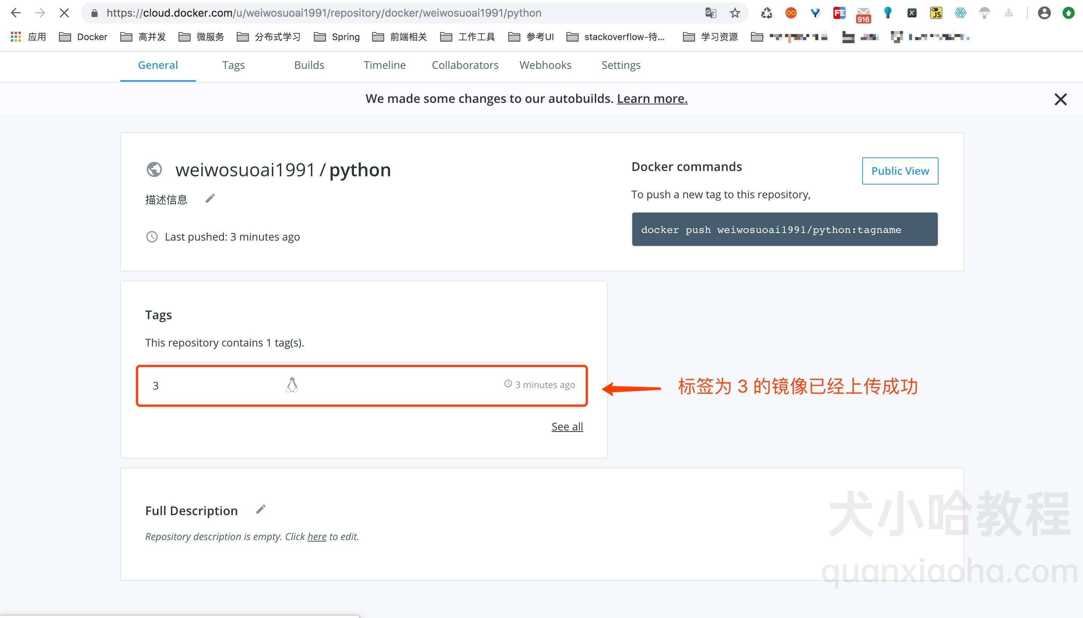Click the Timeline tab
1083x618 pixels.
pyautogui.click(x=385, y=65)
